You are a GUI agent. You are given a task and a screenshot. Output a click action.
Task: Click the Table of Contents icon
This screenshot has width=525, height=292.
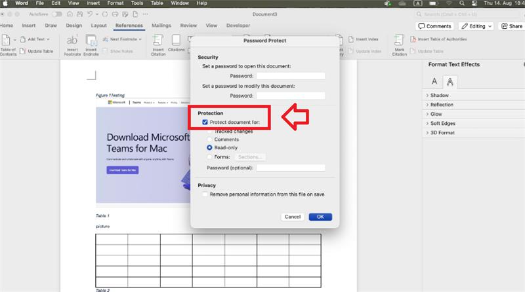point(6,41)
